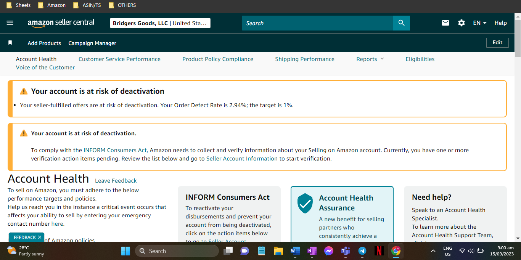Click the emergency contact 'here' link

click(x=57, y=224)
